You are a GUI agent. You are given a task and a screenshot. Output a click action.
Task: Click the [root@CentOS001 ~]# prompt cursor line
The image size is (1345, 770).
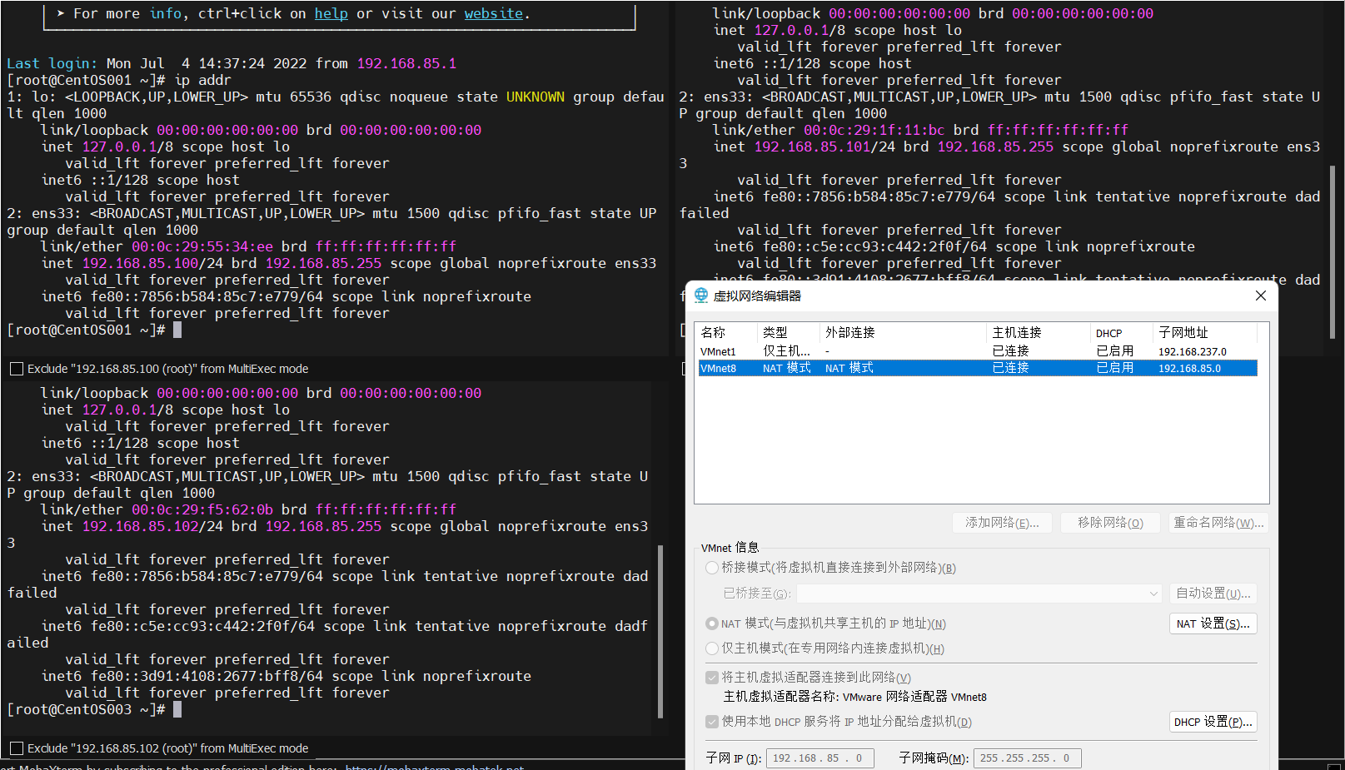tap(94, 330)
